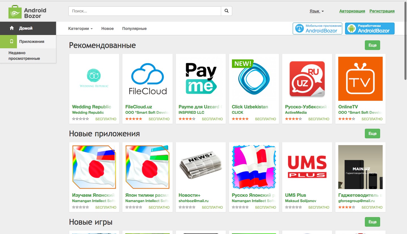Open the UZ-RU dictionary app icon
The height and width of the screenshot is (234, 407).
pyautogui.click(x=307, y=79)
